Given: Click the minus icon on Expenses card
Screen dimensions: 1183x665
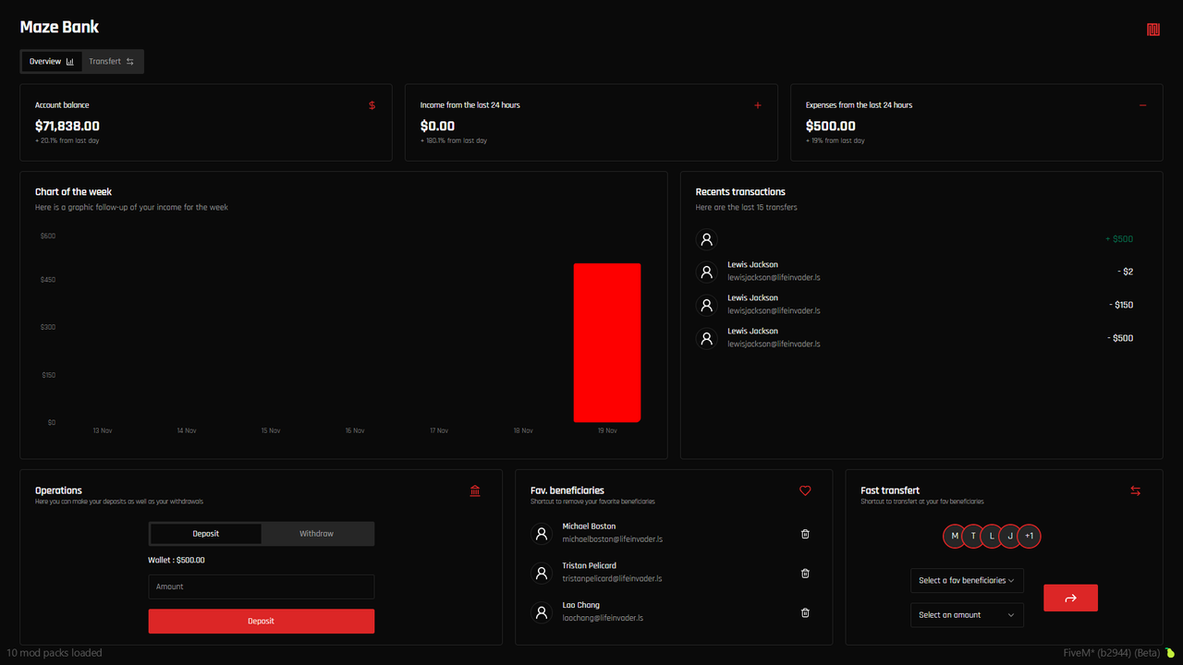Looking at the screenshot, I should click(x=1143, y=105).
